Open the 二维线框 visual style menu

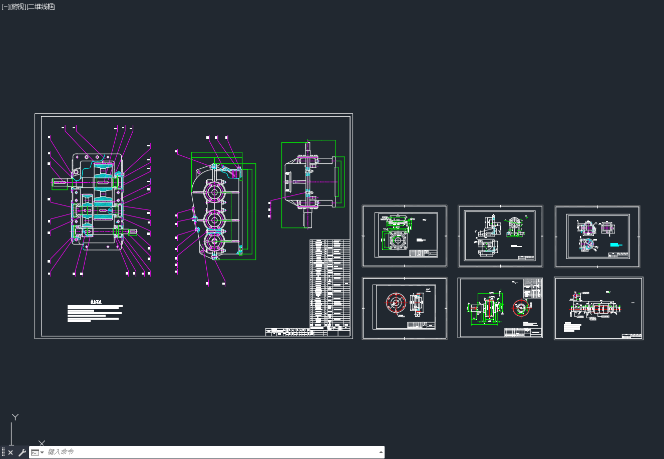tap(41, 7)
